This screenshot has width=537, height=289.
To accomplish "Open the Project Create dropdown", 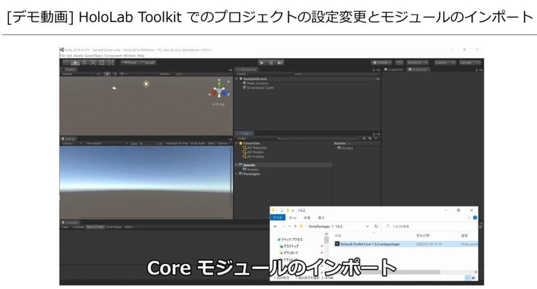I will 242,138.
